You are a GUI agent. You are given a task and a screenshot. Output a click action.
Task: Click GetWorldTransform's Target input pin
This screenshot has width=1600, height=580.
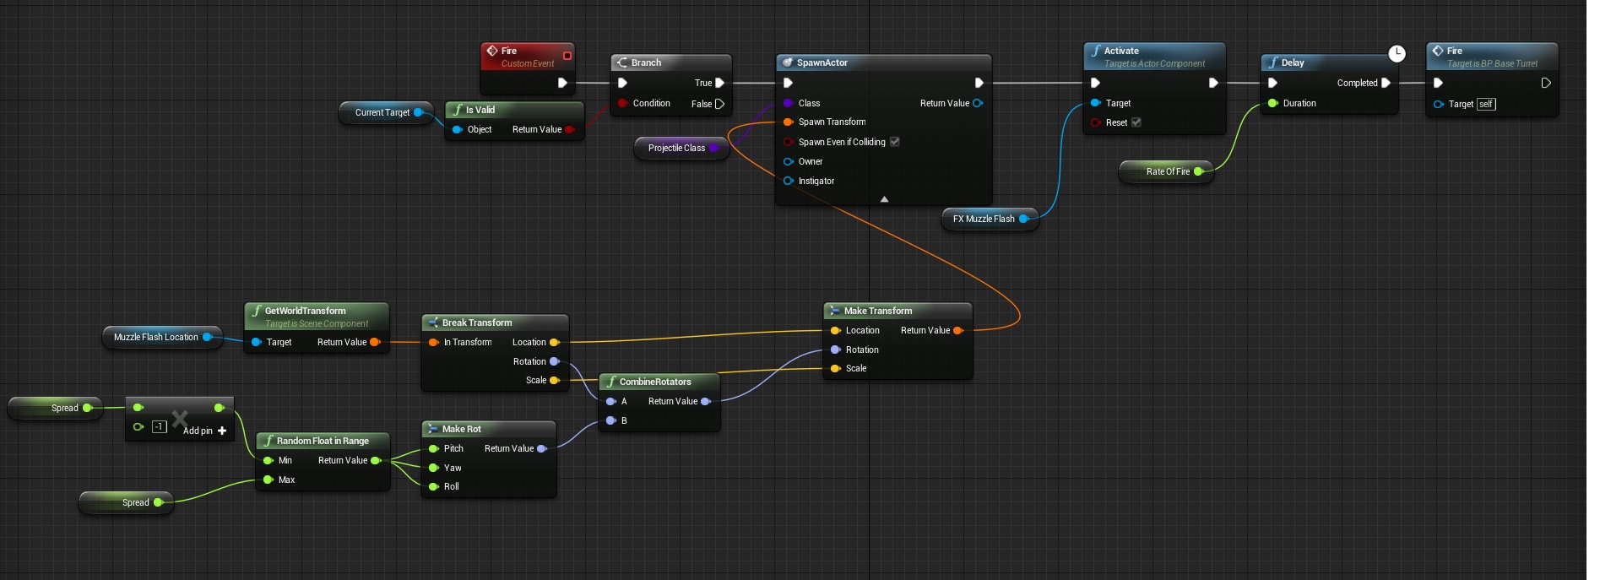click(256, 342)
